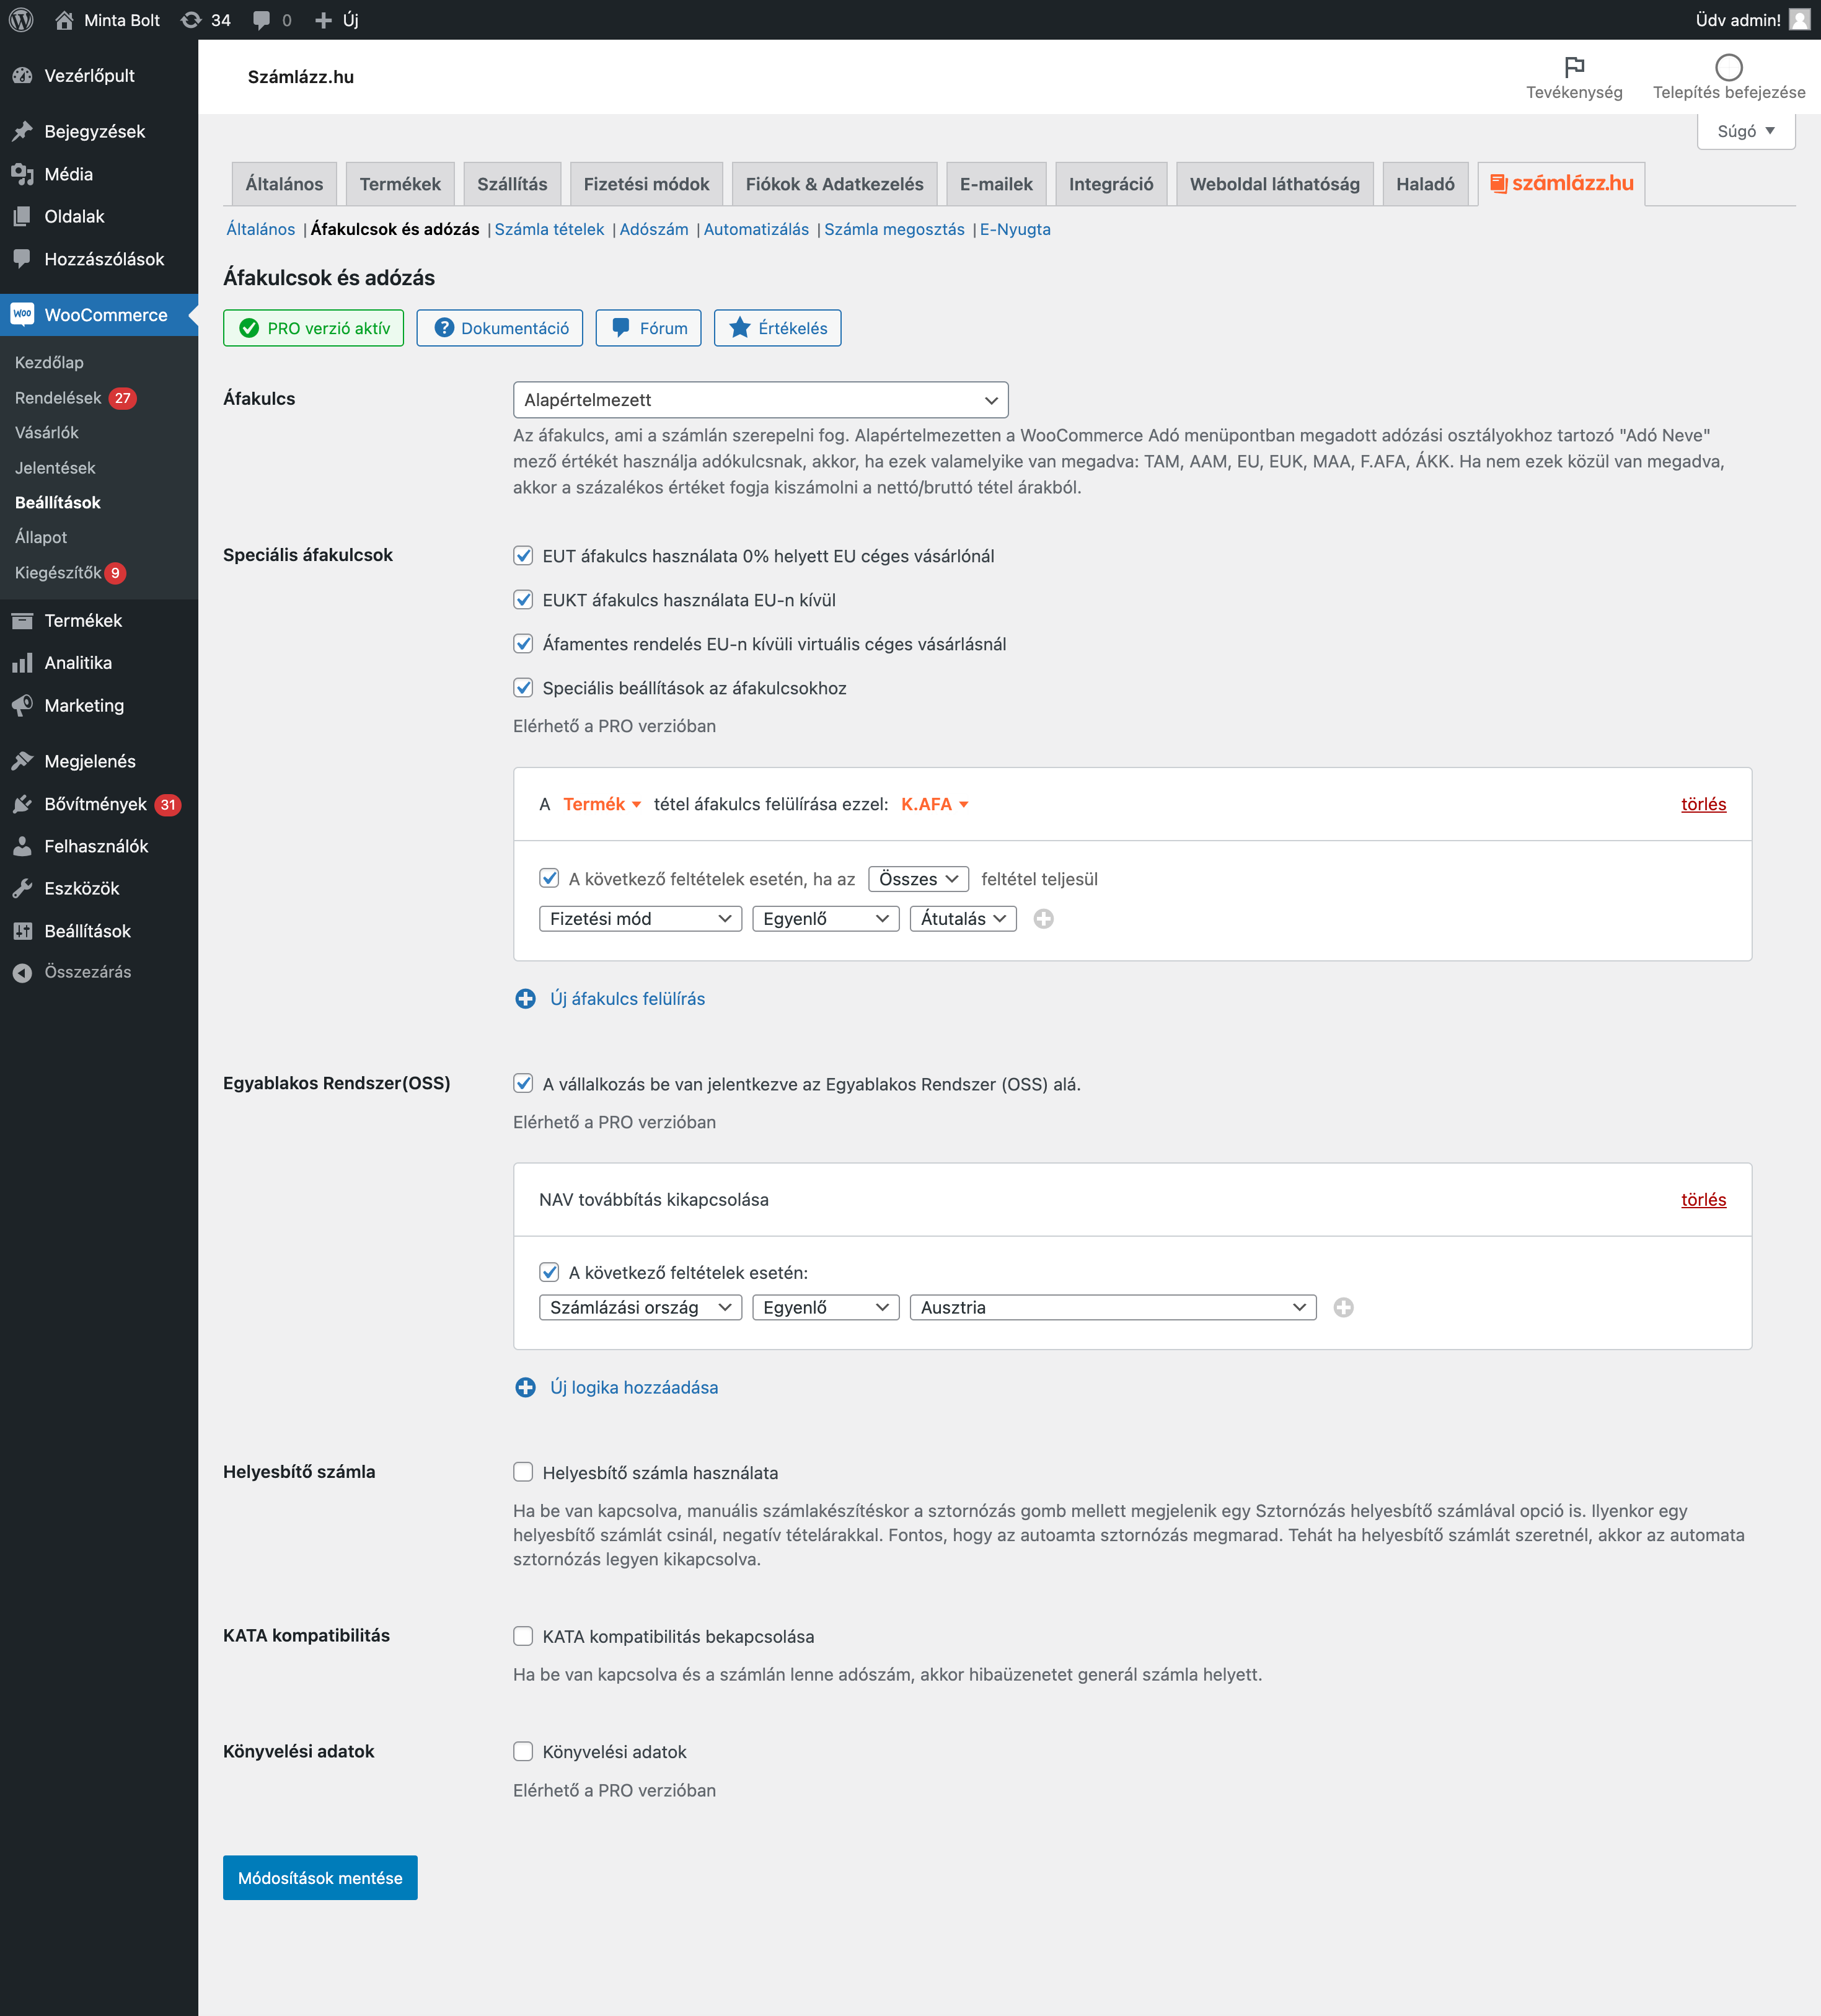The height and width of the screenshot is (2016, 1821).
Task: Uncheck NAV következő feltételek esetén checkbox
Action: click(549, 1273)
